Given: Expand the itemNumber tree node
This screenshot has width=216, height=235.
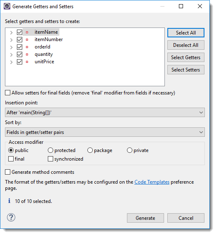Looking at the screenshot, I should tap(12, 40).
